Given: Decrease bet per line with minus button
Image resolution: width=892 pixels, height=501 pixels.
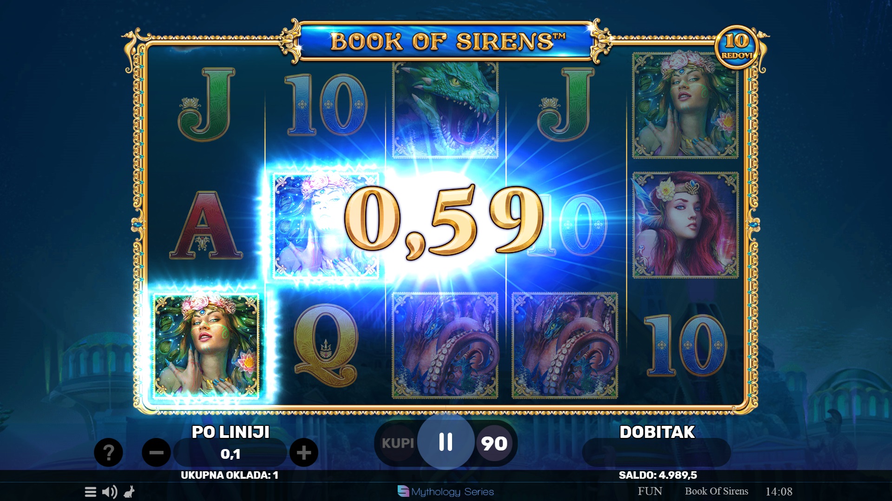Looking at the screenshot, I should [x=156, y=452].
